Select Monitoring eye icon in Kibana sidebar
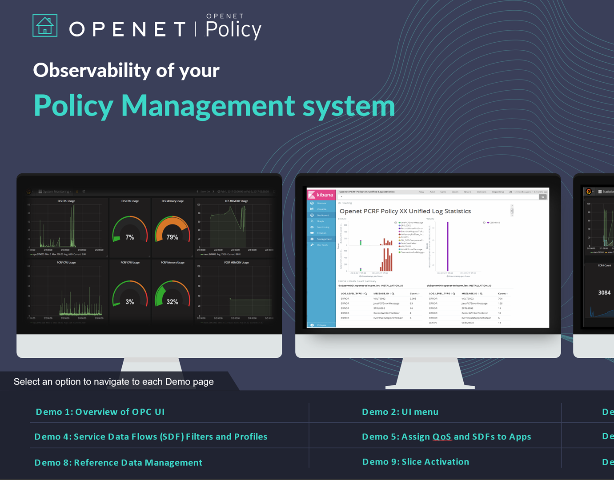 point(312,227)
